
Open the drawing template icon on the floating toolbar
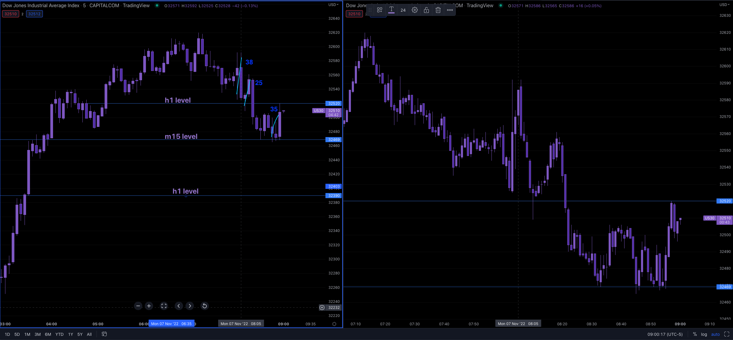coord(380,10)
